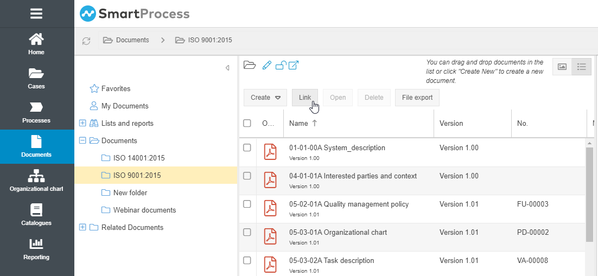Collapse the Documents tree node
The image size is (598, 276).
[82, 140]
